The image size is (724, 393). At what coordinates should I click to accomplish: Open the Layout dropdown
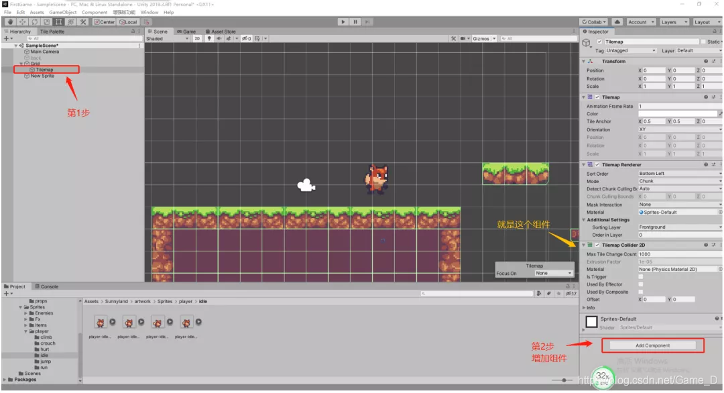(x=707, y=21)
